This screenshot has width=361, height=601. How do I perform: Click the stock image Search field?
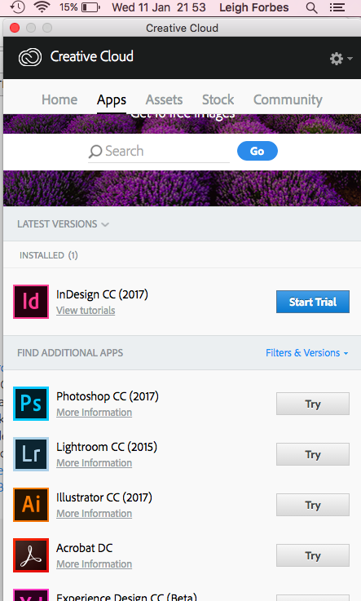tap(159, 152)
